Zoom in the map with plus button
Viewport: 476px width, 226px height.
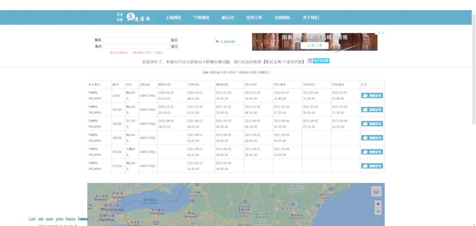(x=378, y=204)
